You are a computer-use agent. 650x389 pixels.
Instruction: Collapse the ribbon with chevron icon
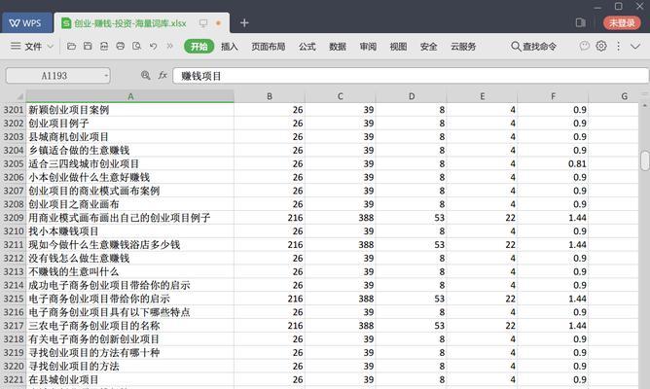coord(635,47)
